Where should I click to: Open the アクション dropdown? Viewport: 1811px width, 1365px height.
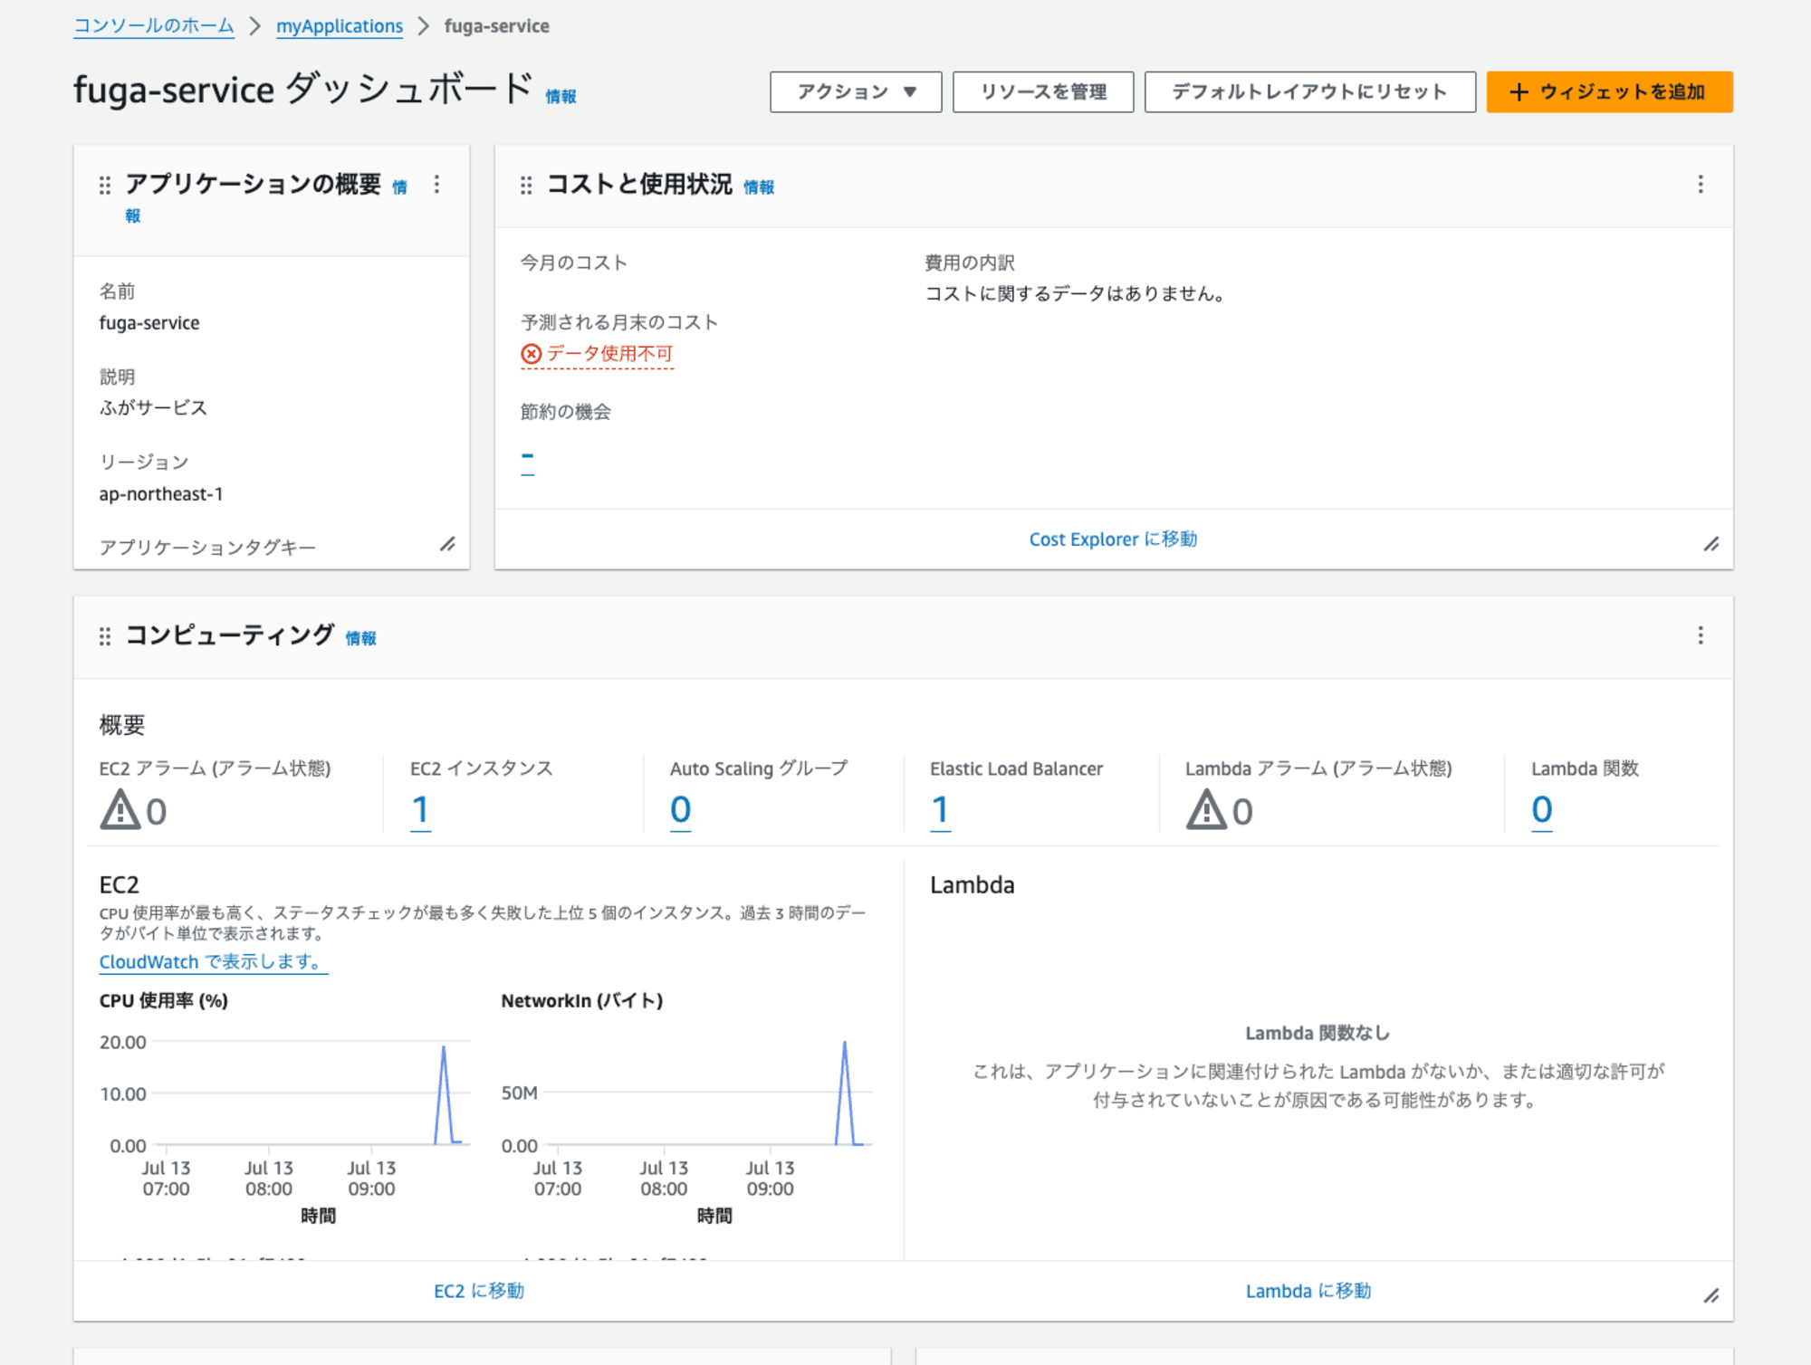[x=856, y=92]
